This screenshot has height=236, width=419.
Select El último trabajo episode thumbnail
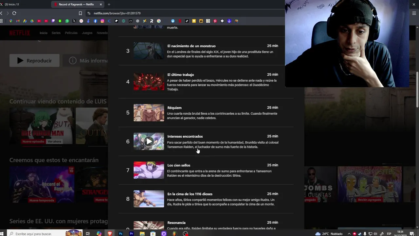149,82
